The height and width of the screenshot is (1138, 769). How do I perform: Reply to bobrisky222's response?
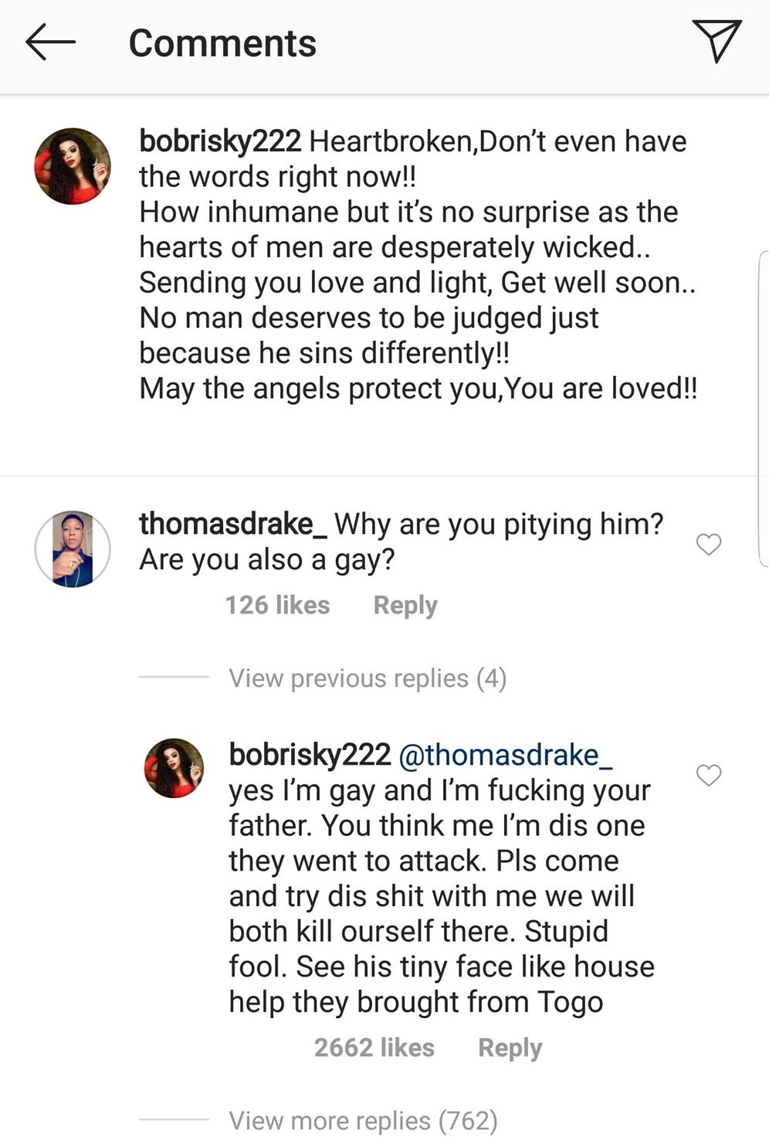510,1048
